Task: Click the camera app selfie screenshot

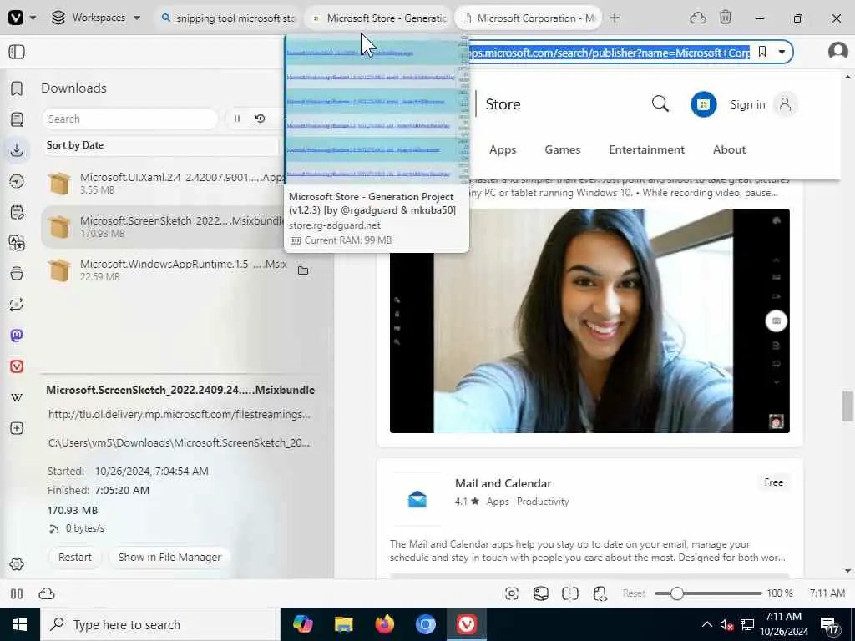Action: click(589, 320)
